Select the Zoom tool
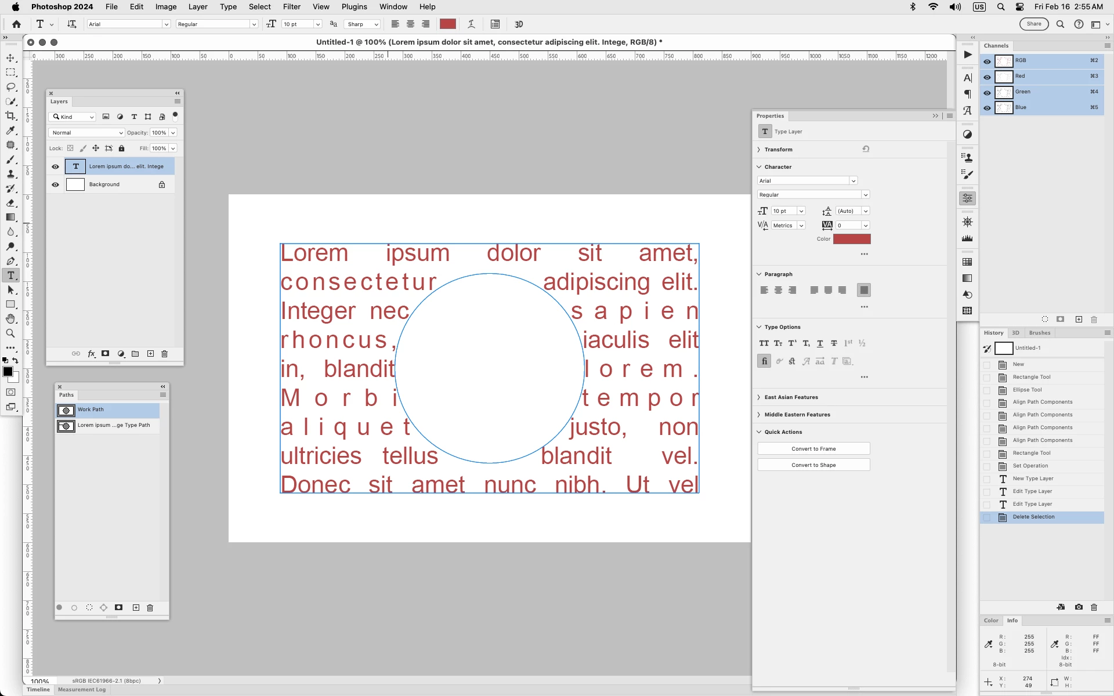 coord(10,333)
